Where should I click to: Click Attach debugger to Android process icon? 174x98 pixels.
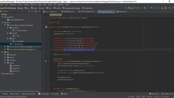click(x=155, y=8)
